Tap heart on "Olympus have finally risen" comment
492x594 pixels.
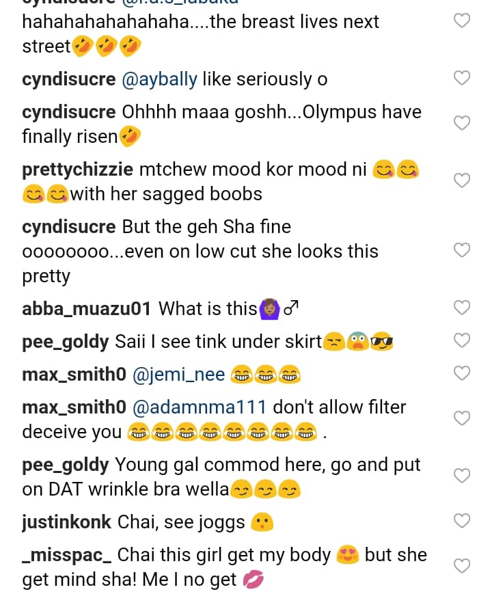click(463, 123)
